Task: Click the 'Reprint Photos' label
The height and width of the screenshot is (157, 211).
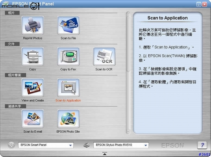Action: point(33,38)
